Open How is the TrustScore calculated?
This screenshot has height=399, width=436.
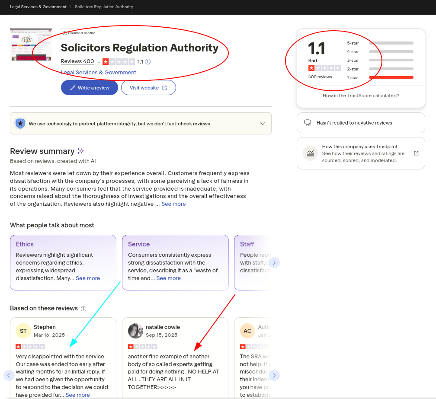361,96
